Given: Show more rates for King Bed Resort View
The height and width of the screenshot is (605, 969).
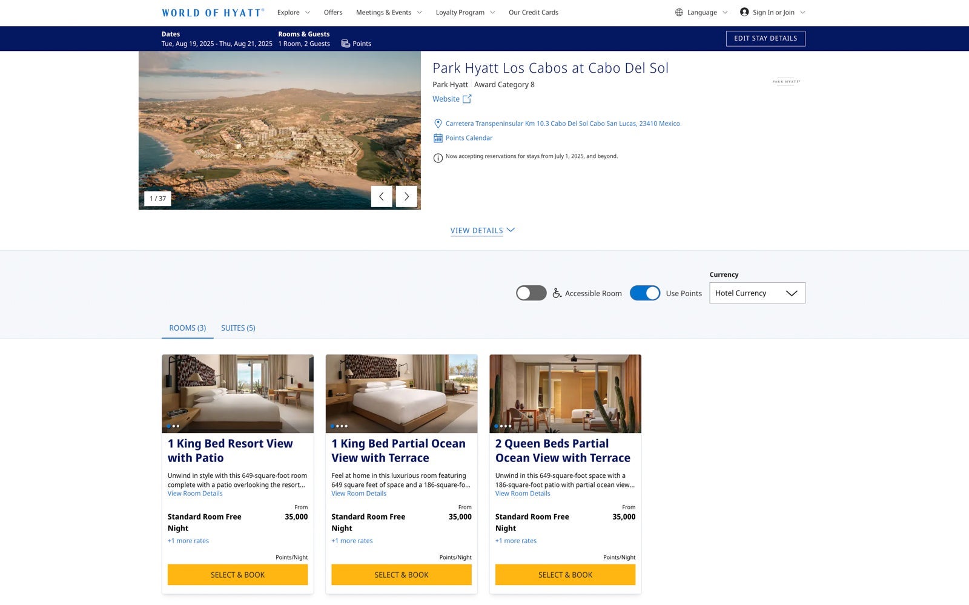Looking at the screenshot, I should pos(188,541).
